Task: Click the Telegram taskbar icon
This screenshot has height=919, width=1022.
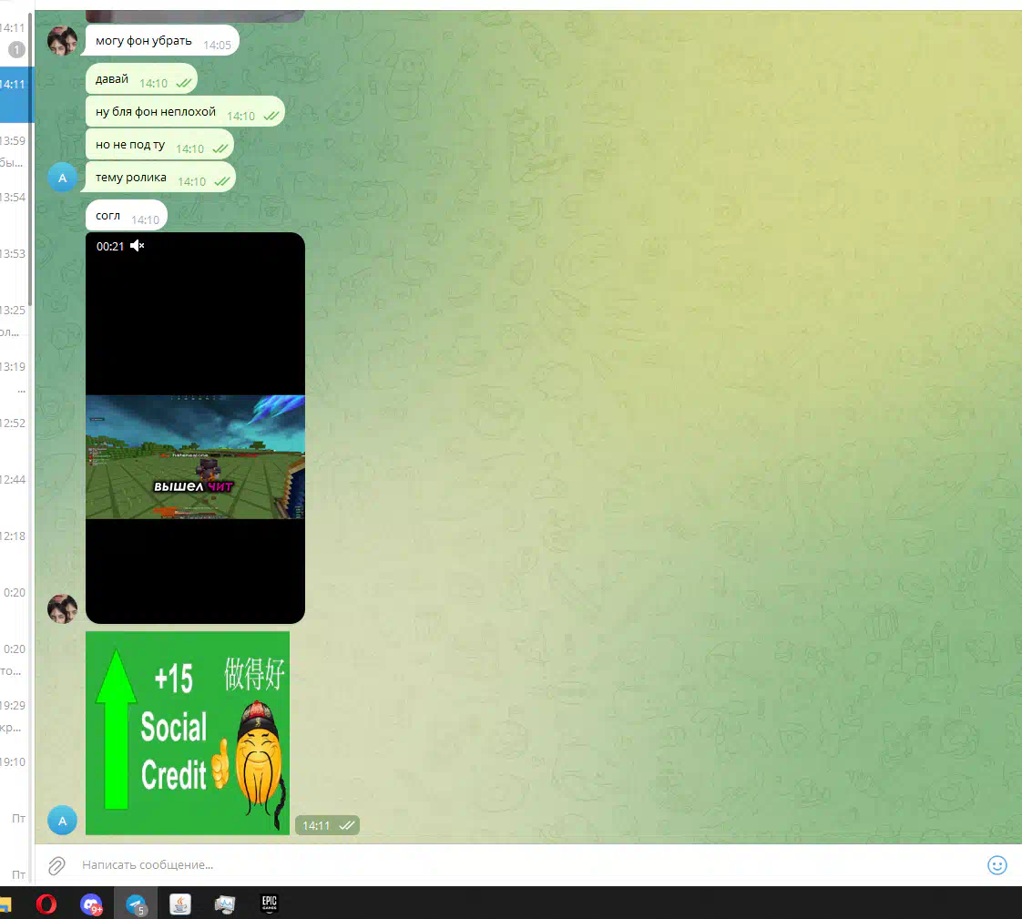Action: tap(136, 904)
